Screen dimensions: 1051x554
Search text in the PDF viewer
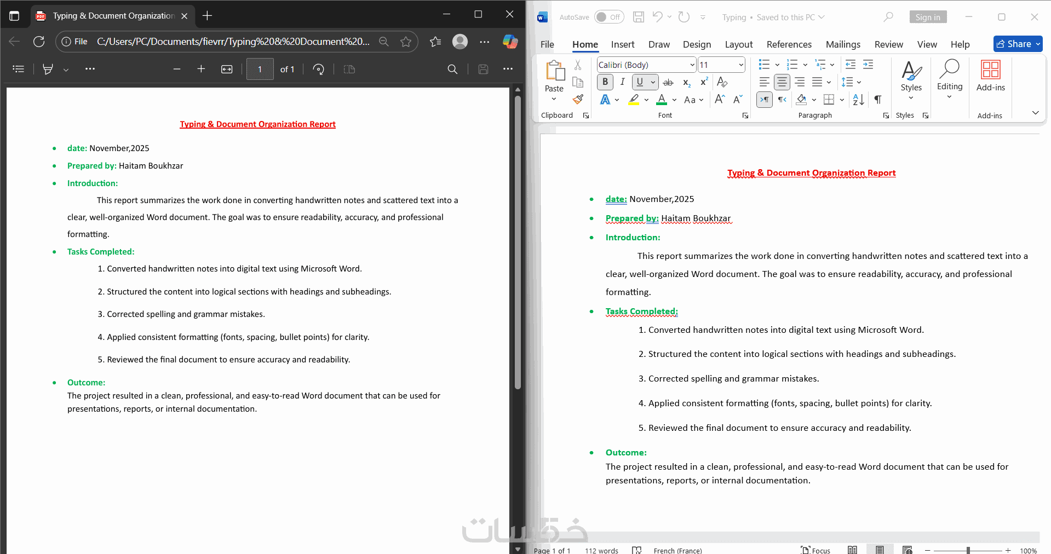coord(452,69)
